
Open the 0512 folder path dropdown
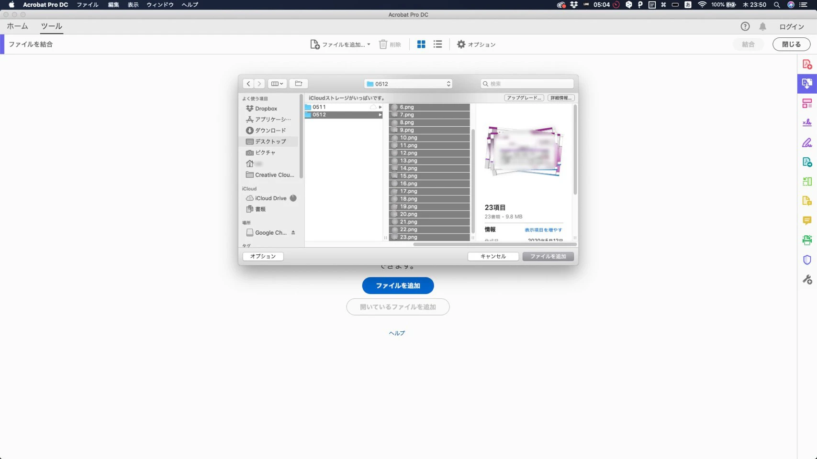[x=408, y=84]
